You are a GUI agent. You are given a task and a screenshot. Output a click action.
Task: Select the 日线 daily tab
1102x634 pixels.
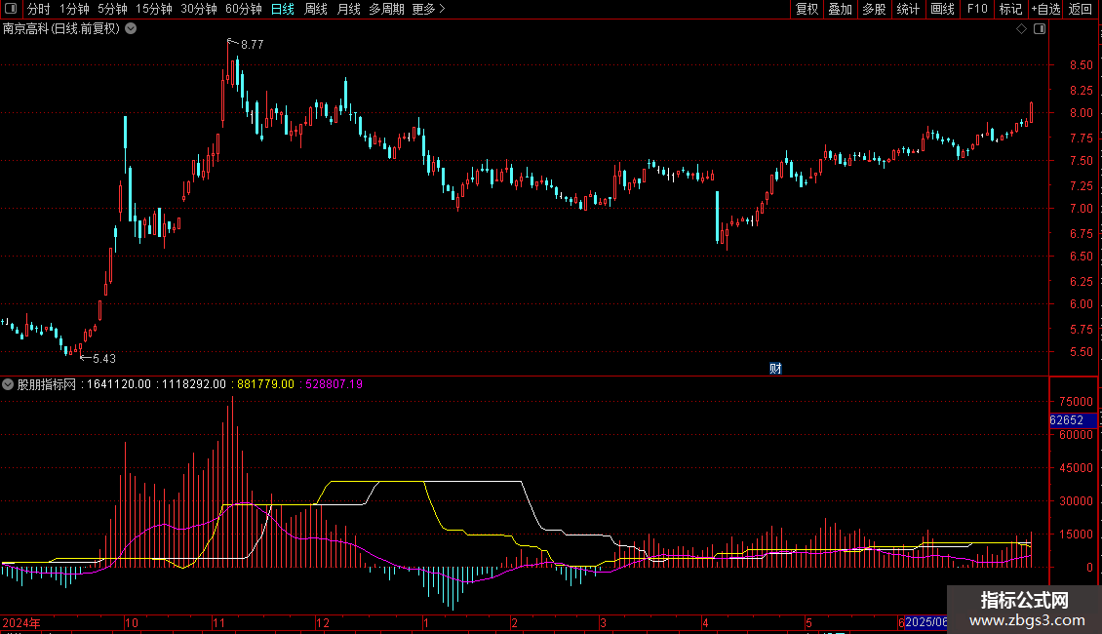[x=283, y=9]
